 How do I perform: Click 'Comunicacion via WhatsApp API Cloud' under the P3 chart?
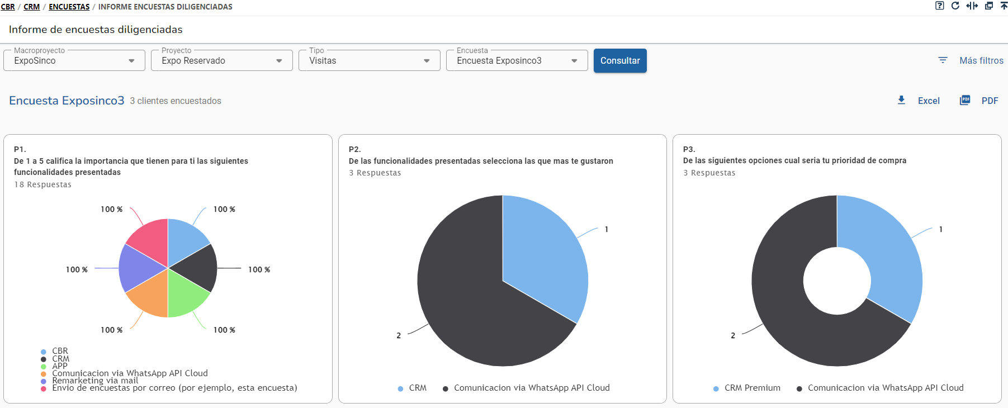coord(886,388)
